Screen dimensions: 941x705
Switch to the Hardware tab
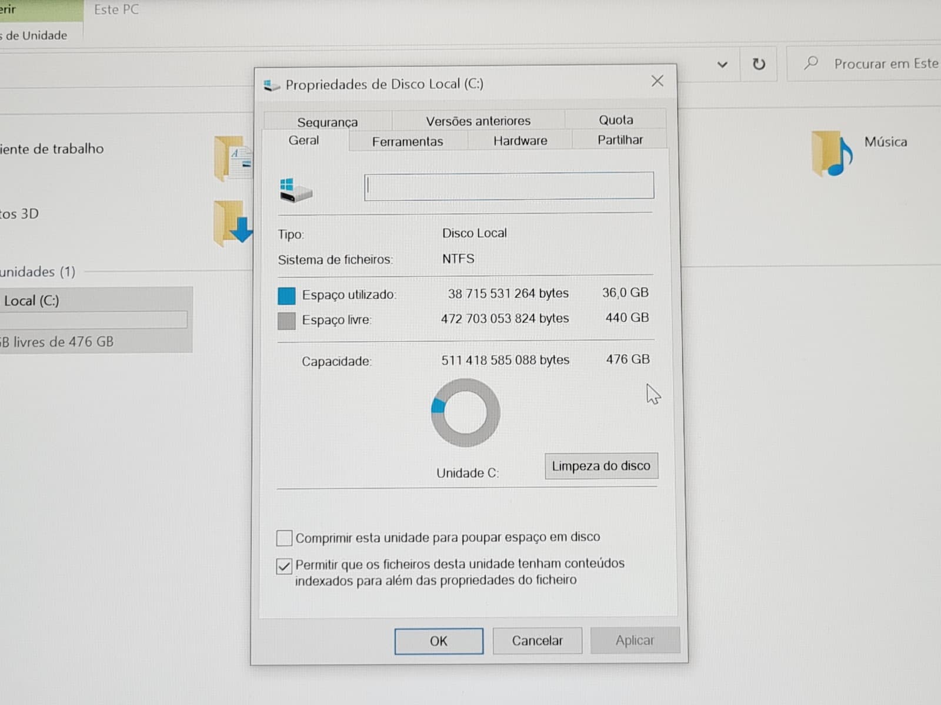tap(520, 140)
